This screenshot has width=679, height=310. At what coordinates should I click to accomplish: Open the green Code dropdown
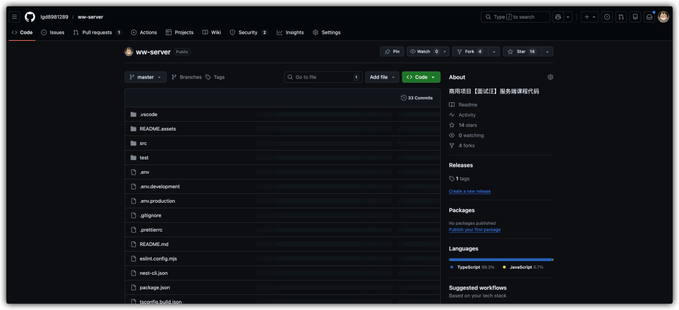point(421,77)
